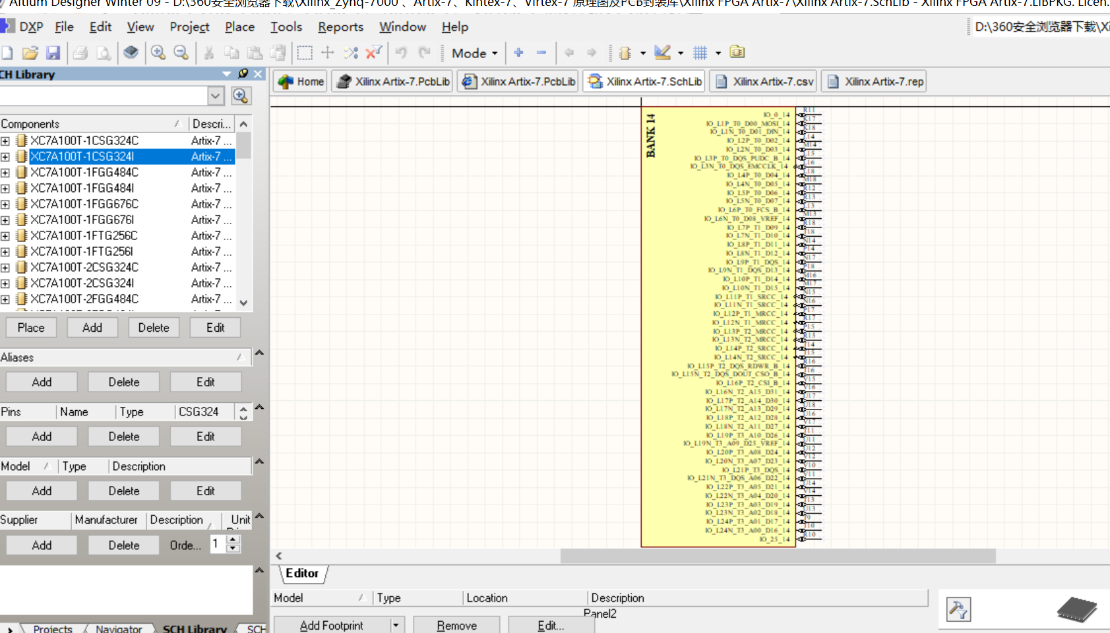Image resolution: width=1110 pixels, height=633 pixels.
Task: Open the component filter combo box arrow
Action: (216, 96)
